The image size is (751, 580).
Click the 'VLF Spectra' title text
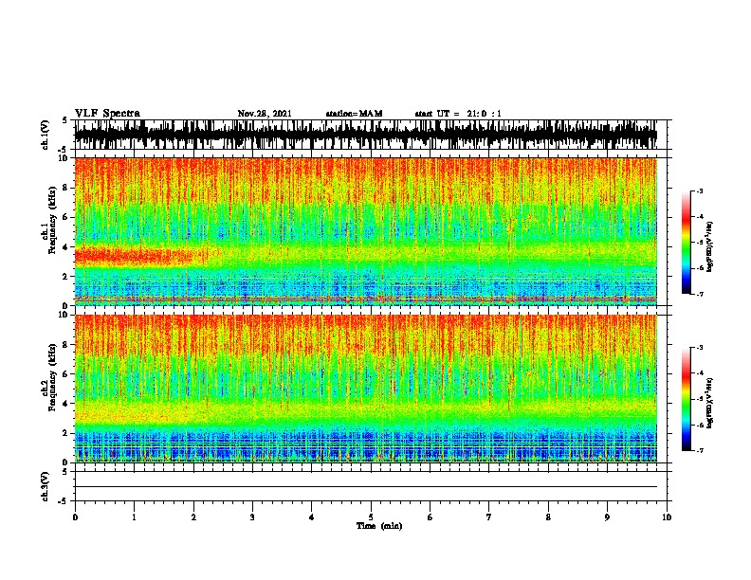tap(107, 114)
